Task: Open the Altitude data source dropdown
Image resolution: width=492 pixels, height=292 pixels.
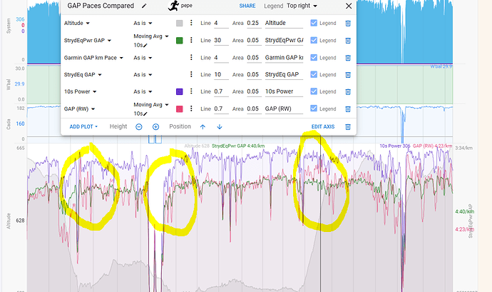Action: [x=77, y=24]
